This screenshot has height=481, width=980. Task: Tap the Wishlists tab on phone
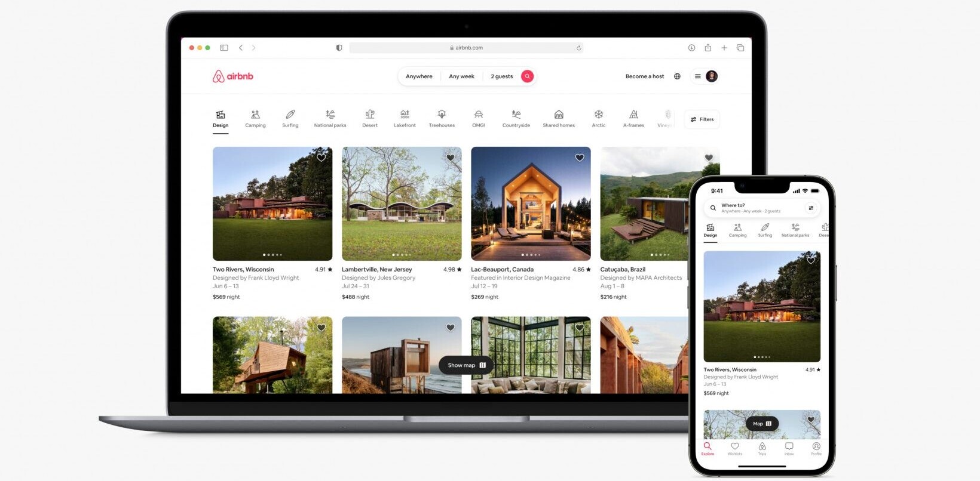[x=735, y=449]
